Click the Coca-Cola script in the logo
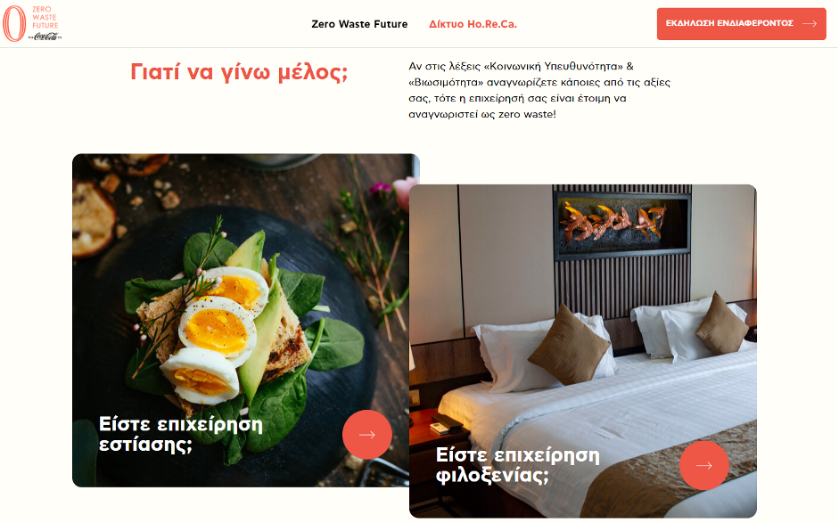839x523 pixels. coord(45,37)
